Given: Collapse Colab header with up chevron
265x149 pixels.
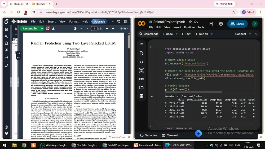Looking at the screenshot, I should [x=256, y=34].
